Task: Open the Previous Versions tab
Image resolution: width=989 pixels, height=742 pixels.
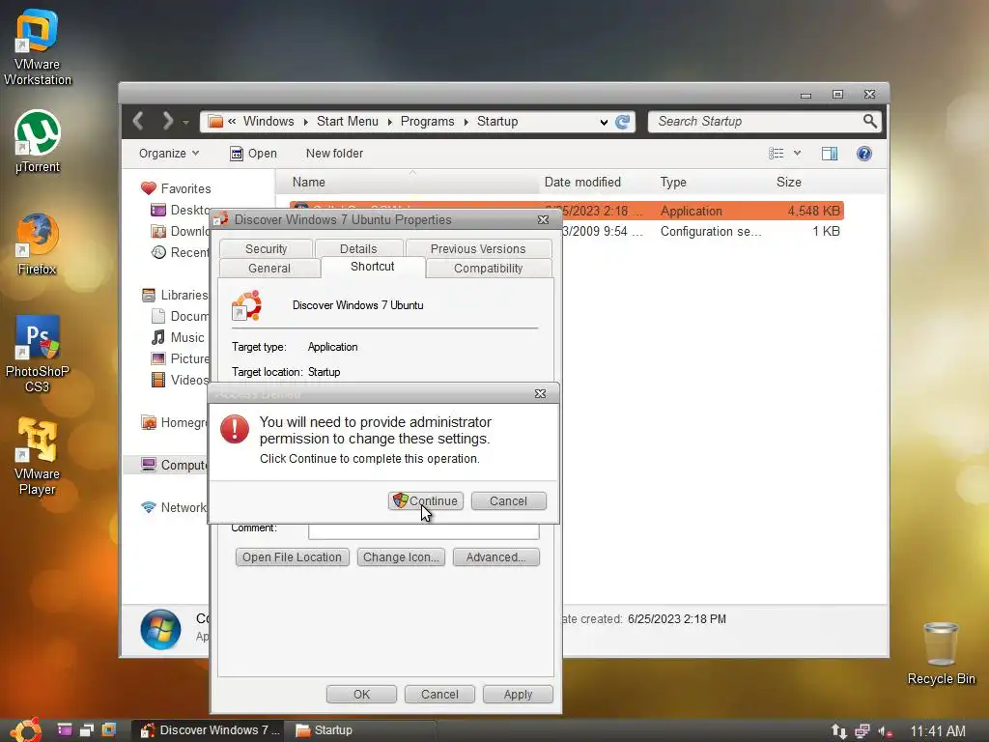Action: (x=478, y=248)
